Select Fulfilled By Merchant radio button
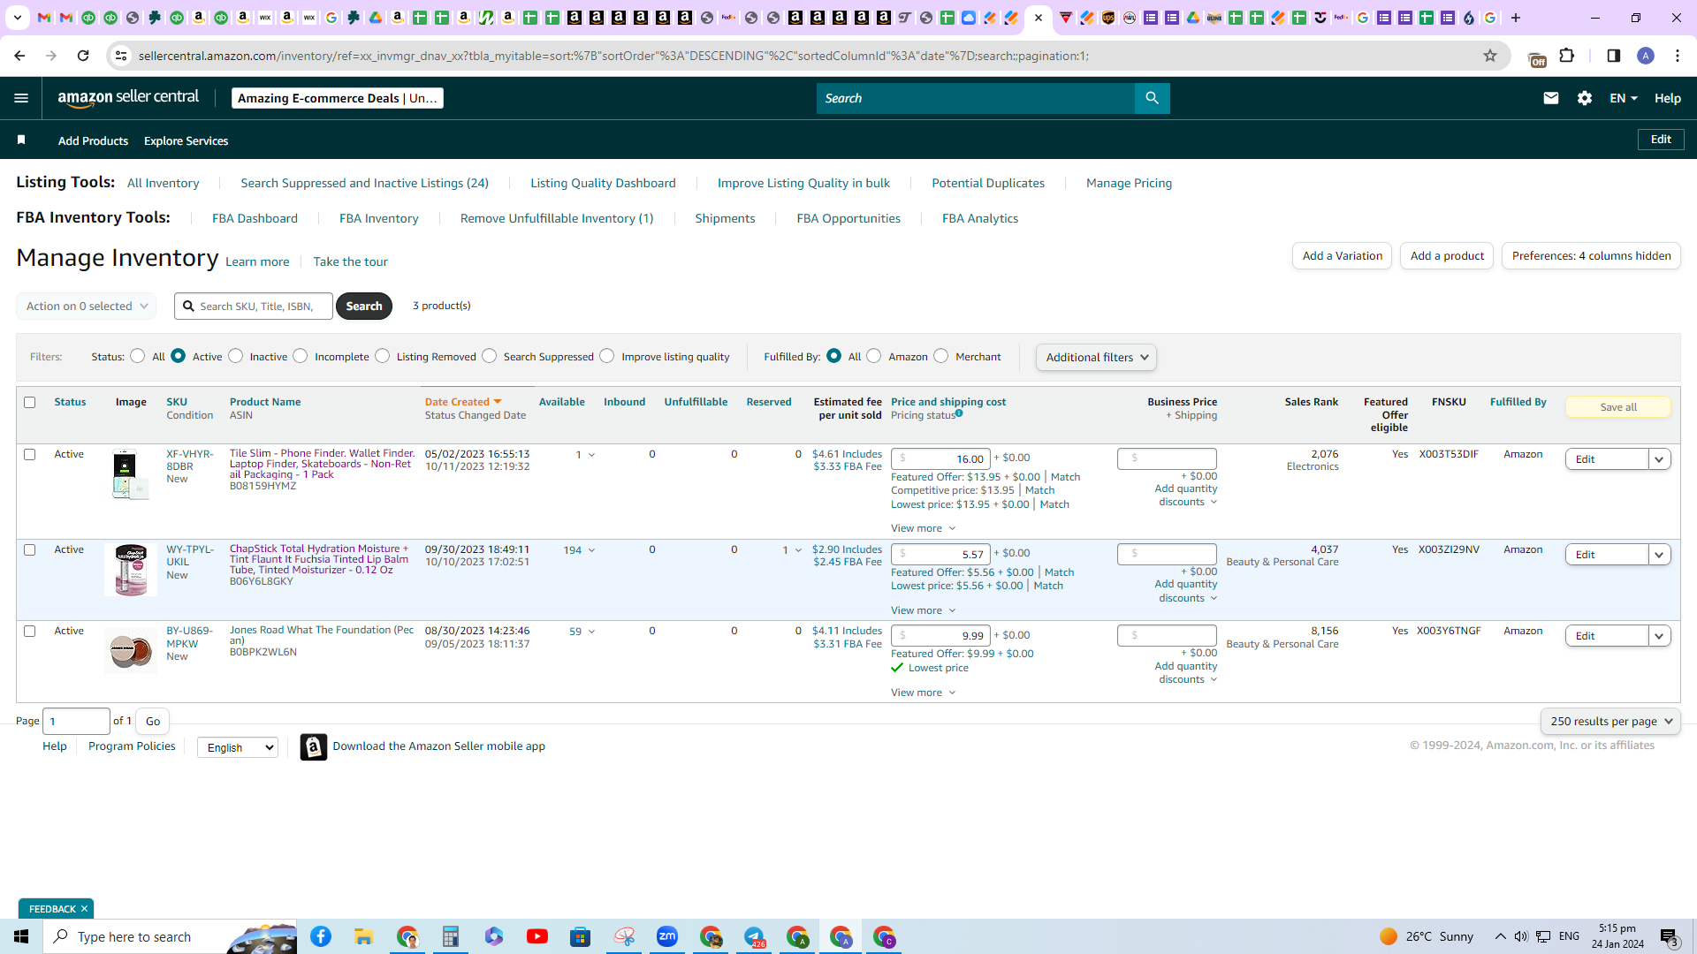Screen dimensions: 1697x954 (941, 356)
